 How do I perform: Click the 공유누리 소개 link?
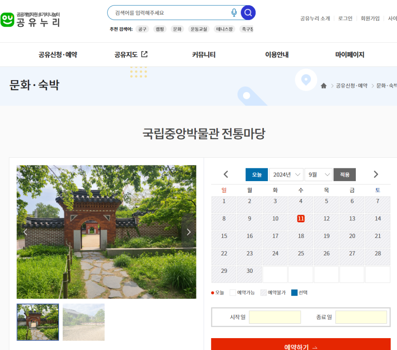[315, 18]
